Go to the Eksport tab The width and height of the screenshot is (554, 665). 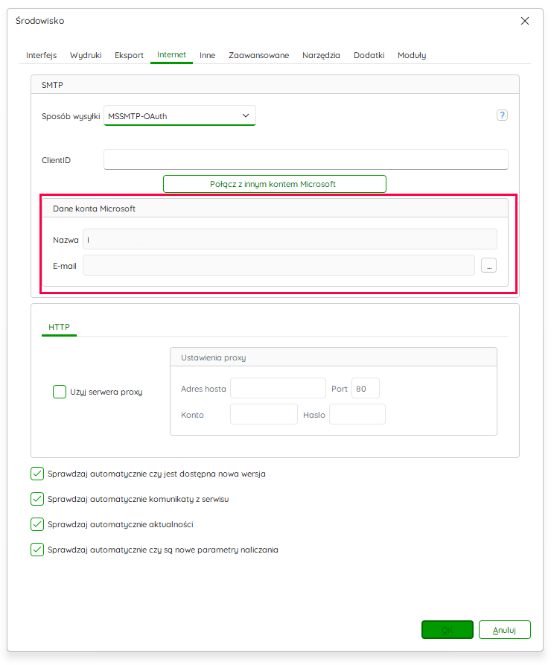129,55
